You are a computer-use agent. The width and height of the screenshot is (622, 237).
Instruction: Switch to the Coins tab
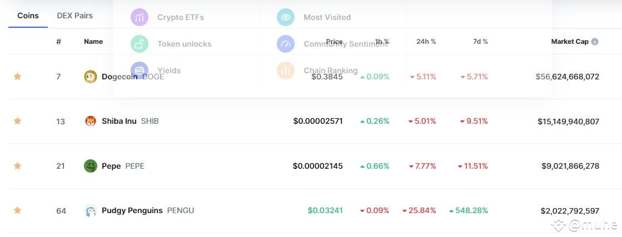point(28,16)
